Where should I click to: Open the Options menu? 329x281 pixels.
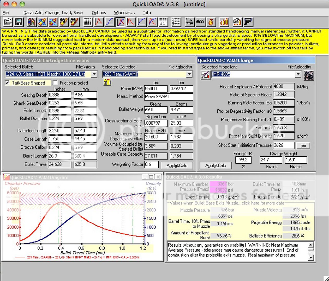[99, 12]
